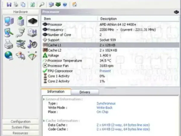
Task: Open the Printers sidebar icon
Action: click(x=9, y=44)
